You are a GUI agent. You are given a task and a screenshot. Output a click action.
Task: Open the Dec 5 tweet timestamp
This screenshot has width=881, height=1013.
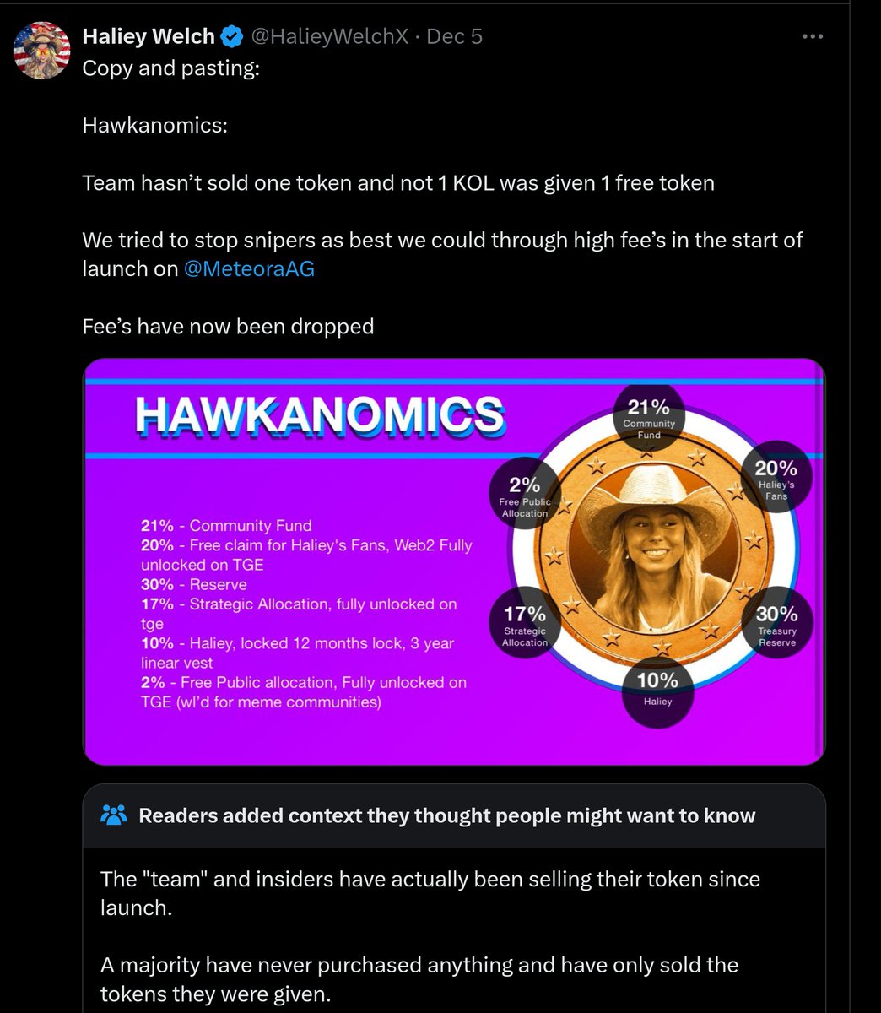click(x=455, y=36)
